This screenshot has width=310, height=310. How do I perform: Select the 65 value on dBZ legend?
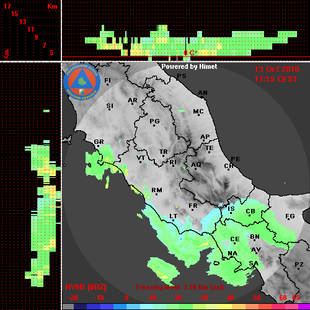click(296, 298)
